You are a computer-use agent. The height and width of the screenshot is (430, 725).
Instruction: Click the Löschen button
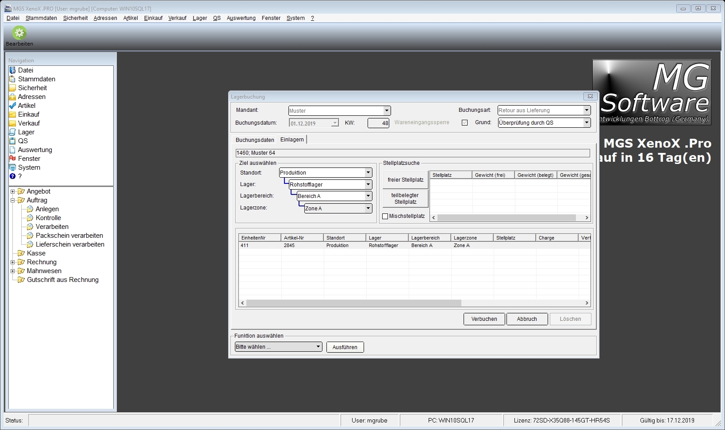coord(570,319)
